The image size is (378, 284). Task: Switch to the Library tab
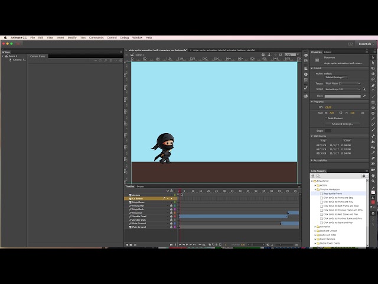(328, 52)
